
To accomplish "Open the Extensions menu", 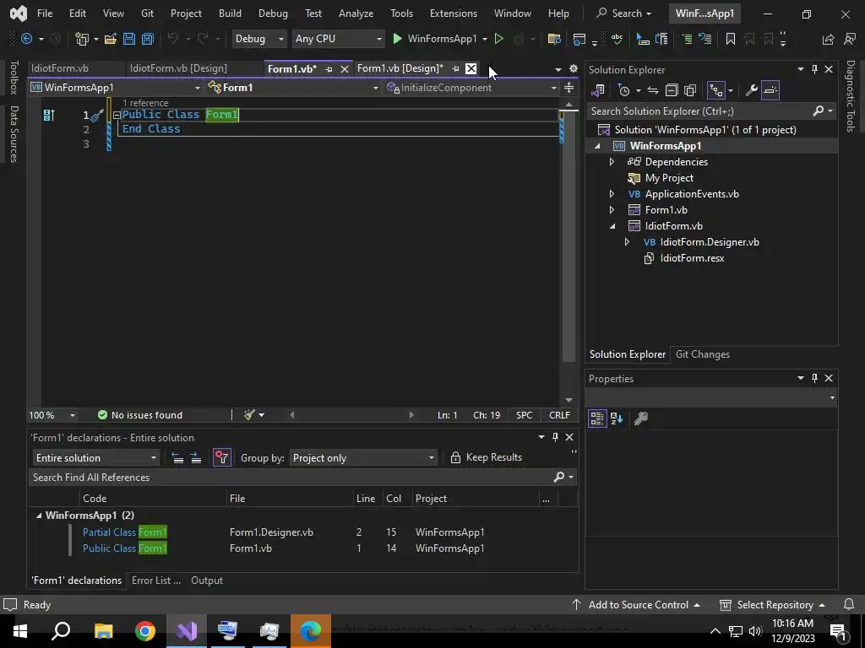I will 454,13.
